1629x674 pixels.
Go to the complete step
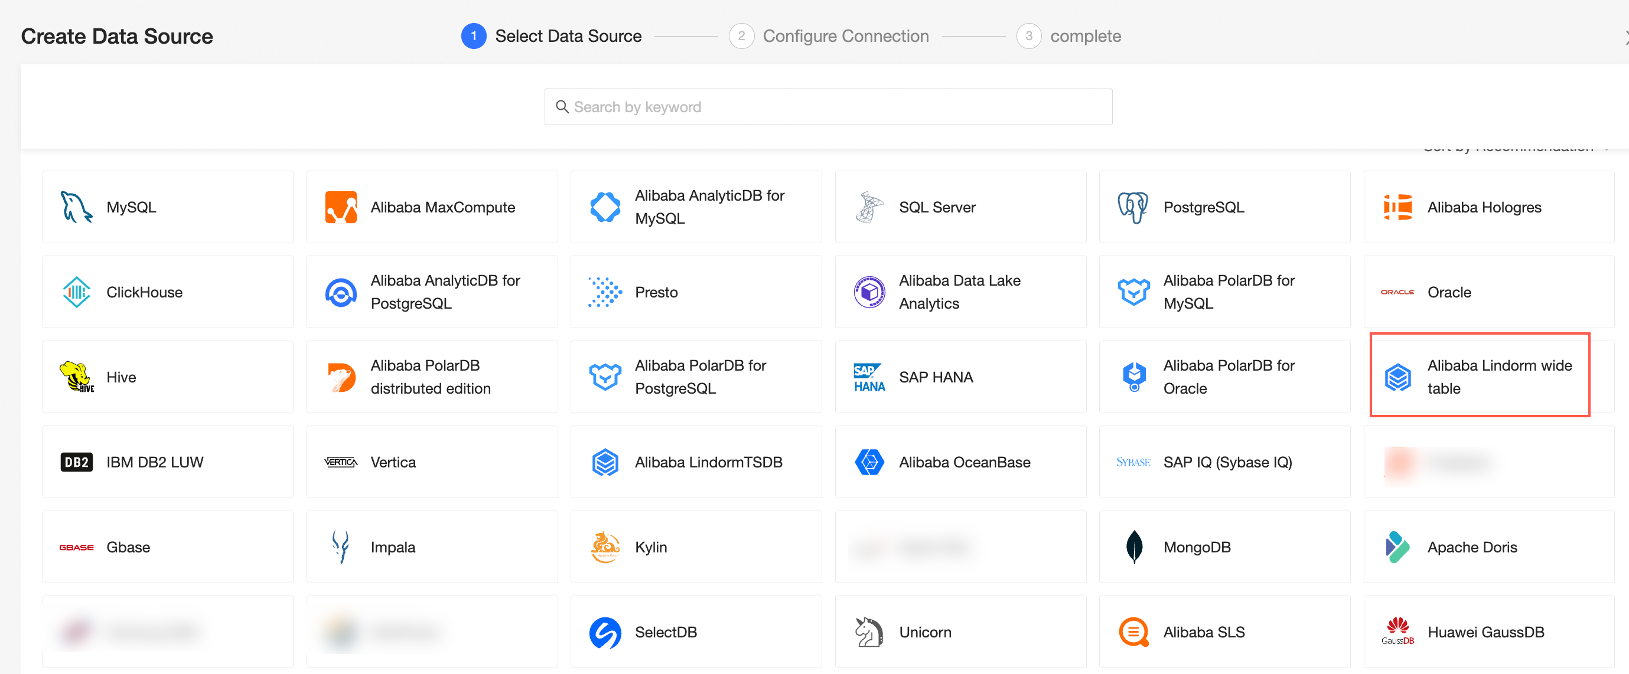(1085, 36)
